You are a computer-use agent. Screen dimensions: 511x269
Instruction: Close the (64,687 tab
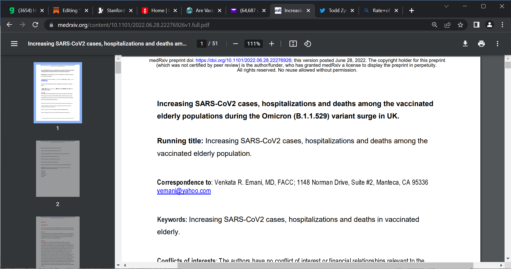pos(264,11)
